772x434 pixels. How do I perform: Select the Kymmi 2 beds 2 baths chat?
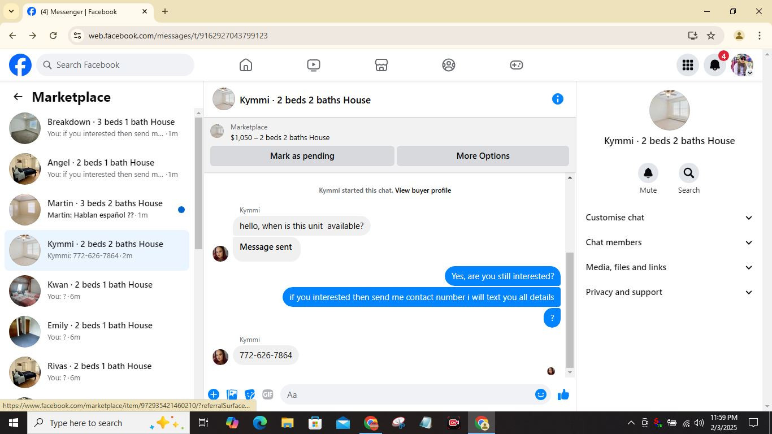coord(97,250)
